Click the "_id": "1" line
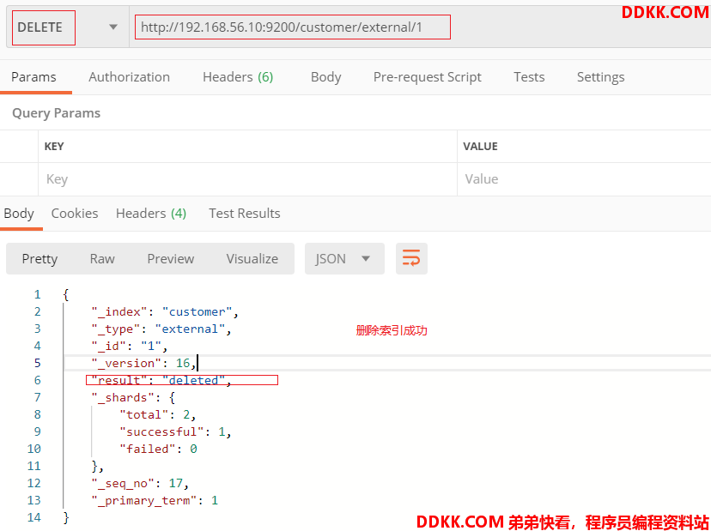The width and height of the screenshot is (711, 531). (x=130, y=347)
